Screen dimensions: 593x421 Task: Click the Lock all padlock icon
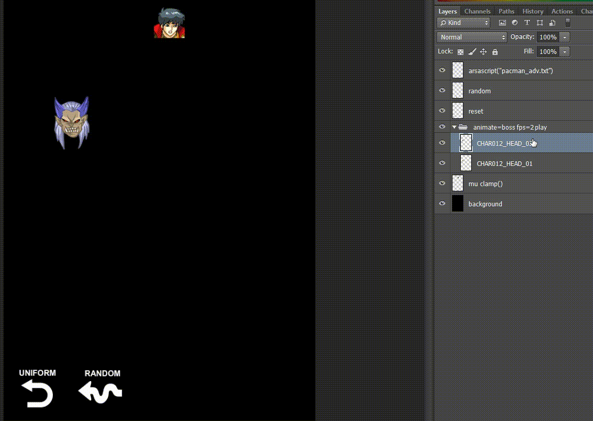(495, 52)
